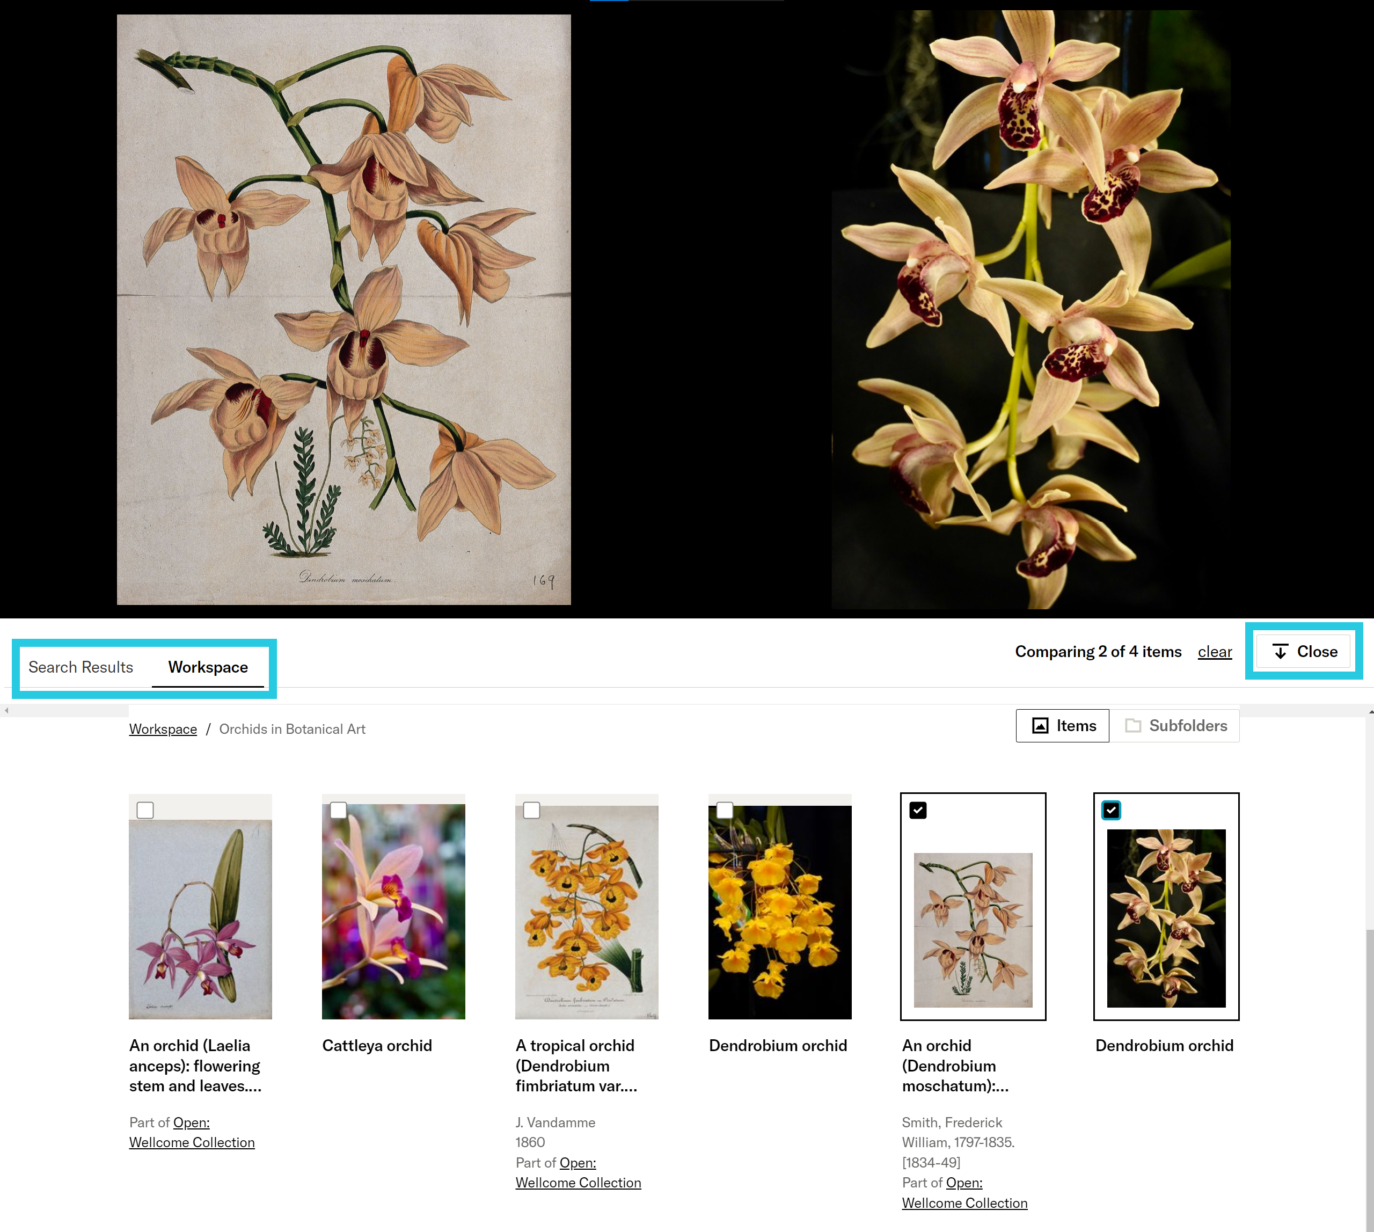Viewport: 1374px width, 1232px height.
Task: Click the download icon on Close button
Action: [x=1279, y=651]
